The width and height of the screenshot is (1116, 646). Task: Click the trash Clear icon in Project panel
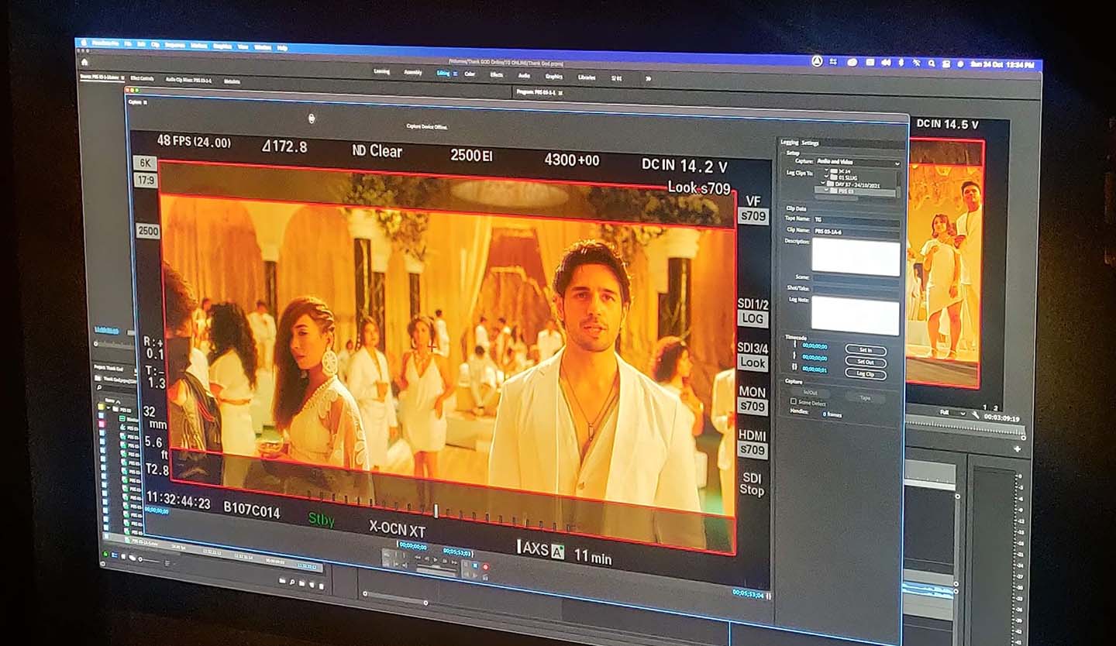click(322, 586)
